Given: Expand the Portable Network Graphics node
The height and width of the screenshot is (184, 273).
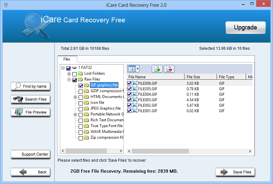Looking at the screenshot, I should tap(75, 114).
